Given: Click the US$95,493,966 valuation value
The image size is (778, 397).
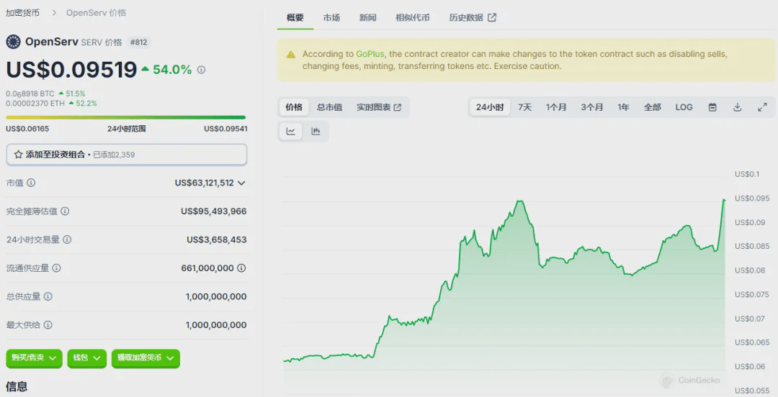Looking at the screenshot, I should pos(214,211).
